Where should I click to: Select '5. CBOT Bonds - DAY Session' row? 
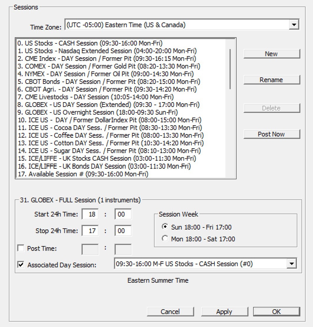point(121,82)
